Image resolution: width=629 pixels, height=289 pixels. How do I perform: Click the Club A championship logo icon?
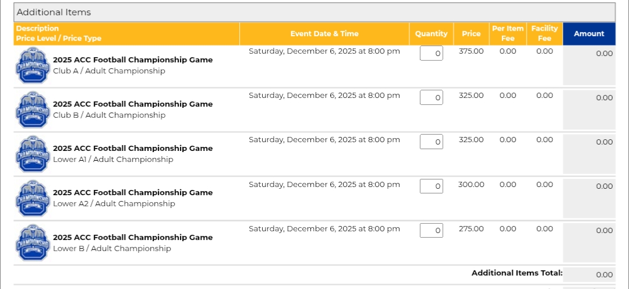click(x=33, y=66)
